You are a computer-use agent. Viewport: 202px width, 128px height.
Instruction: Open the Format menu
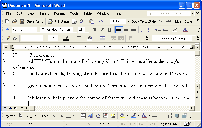click(60, 13)
